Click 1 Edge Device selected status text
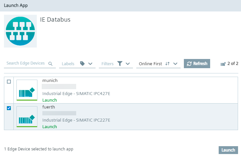This screenshot has width=241, height=156. [x=38, y=149]
